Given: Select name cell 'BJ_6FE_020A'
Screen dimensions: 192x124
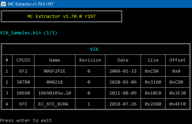Looking at the screenshot, I should click(53, 104).
